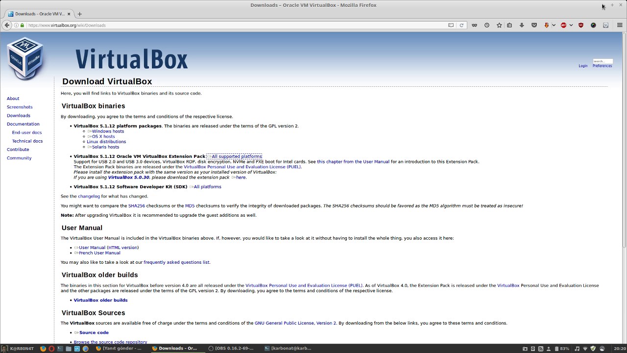Click the Solaris hosts link
This screenshot has height=353, width=627.
click(105, 147)
